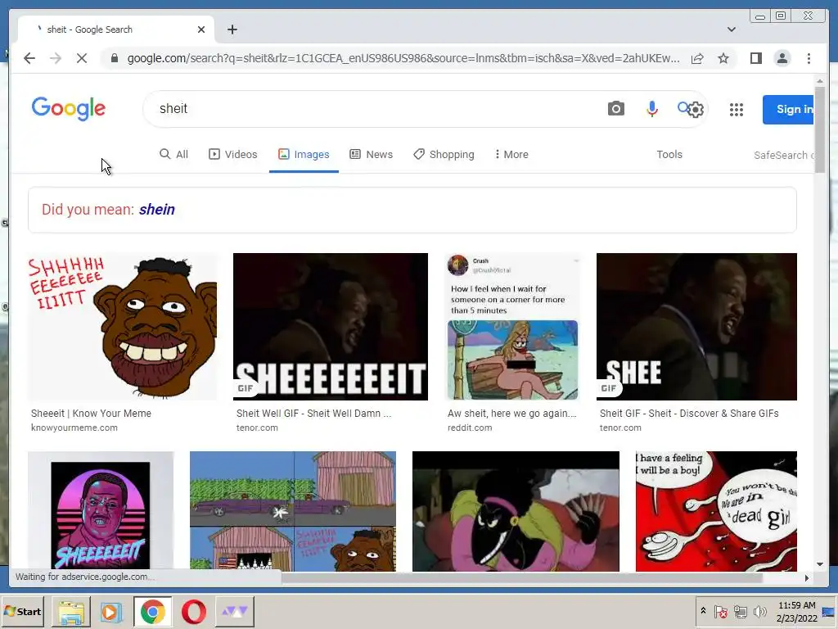Open the neon SHEEEEEEIT portrait thumbnail
This screenshot has width=838, height=629.
(x=101, y=511)
